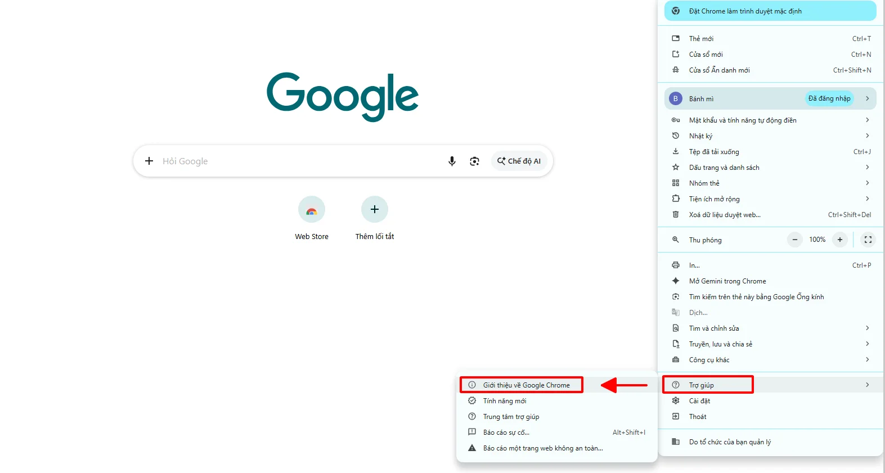Expand the passwords and autofill submenu arrow
Screen dimensions: 885x473
[x=868, y=120]
